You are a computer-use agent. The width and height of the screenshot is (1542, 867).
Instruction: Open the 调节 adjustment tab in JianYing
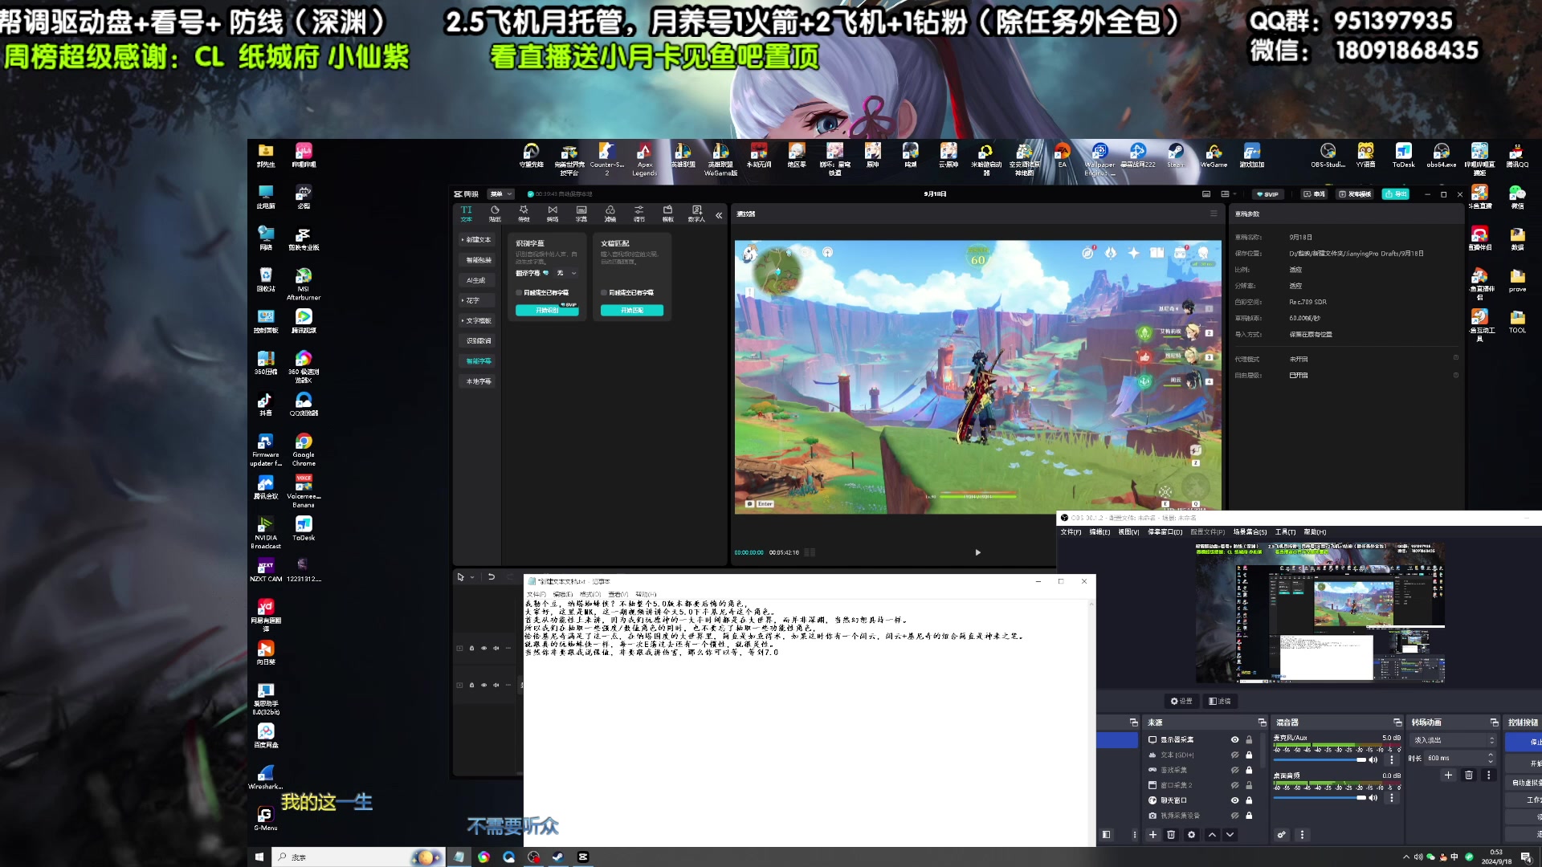coord(639,214)
